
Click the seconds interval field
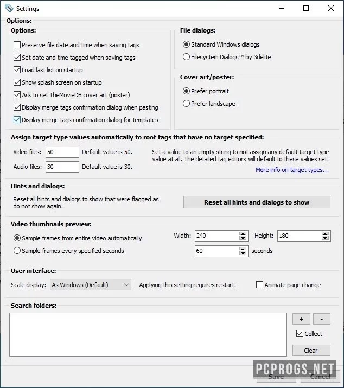[x=217, y=251]
